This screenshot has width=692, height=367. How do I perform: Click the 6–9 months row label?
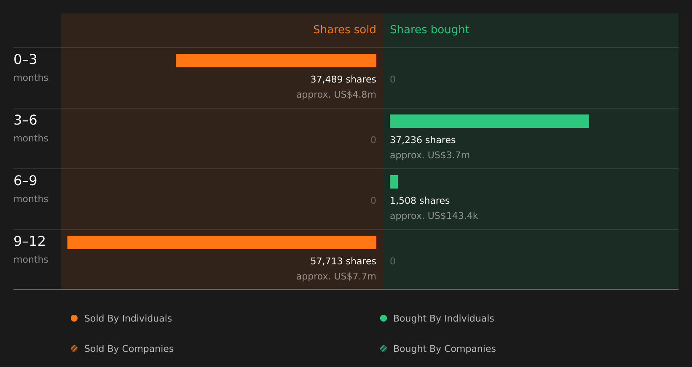click(31, 189)
